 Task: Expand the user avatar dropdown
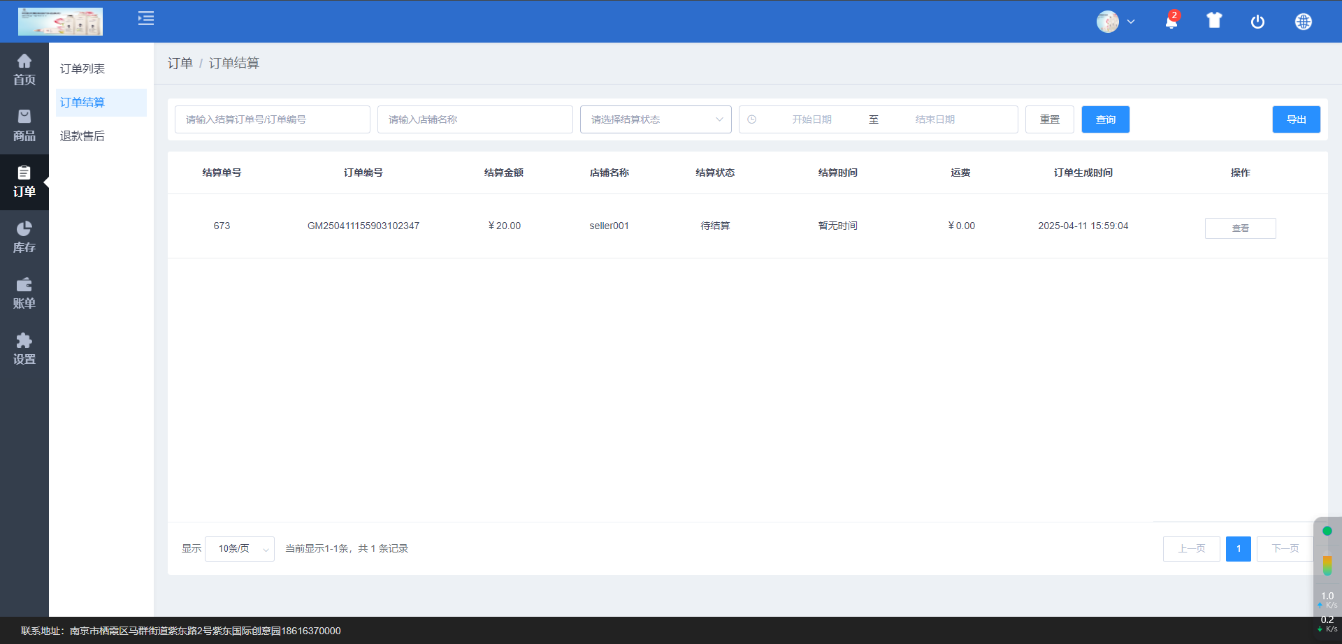tap(1116, 22)
